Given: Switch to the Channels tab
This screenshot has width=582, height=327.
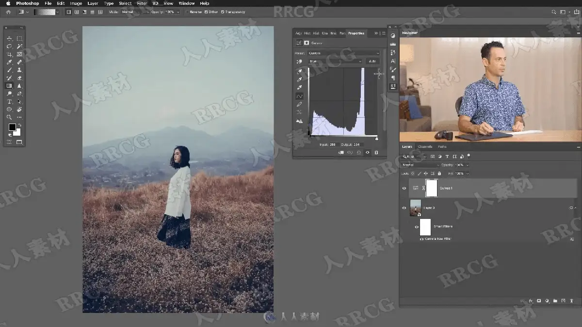Looking at the screenshot, I should (x=425, y=147).
